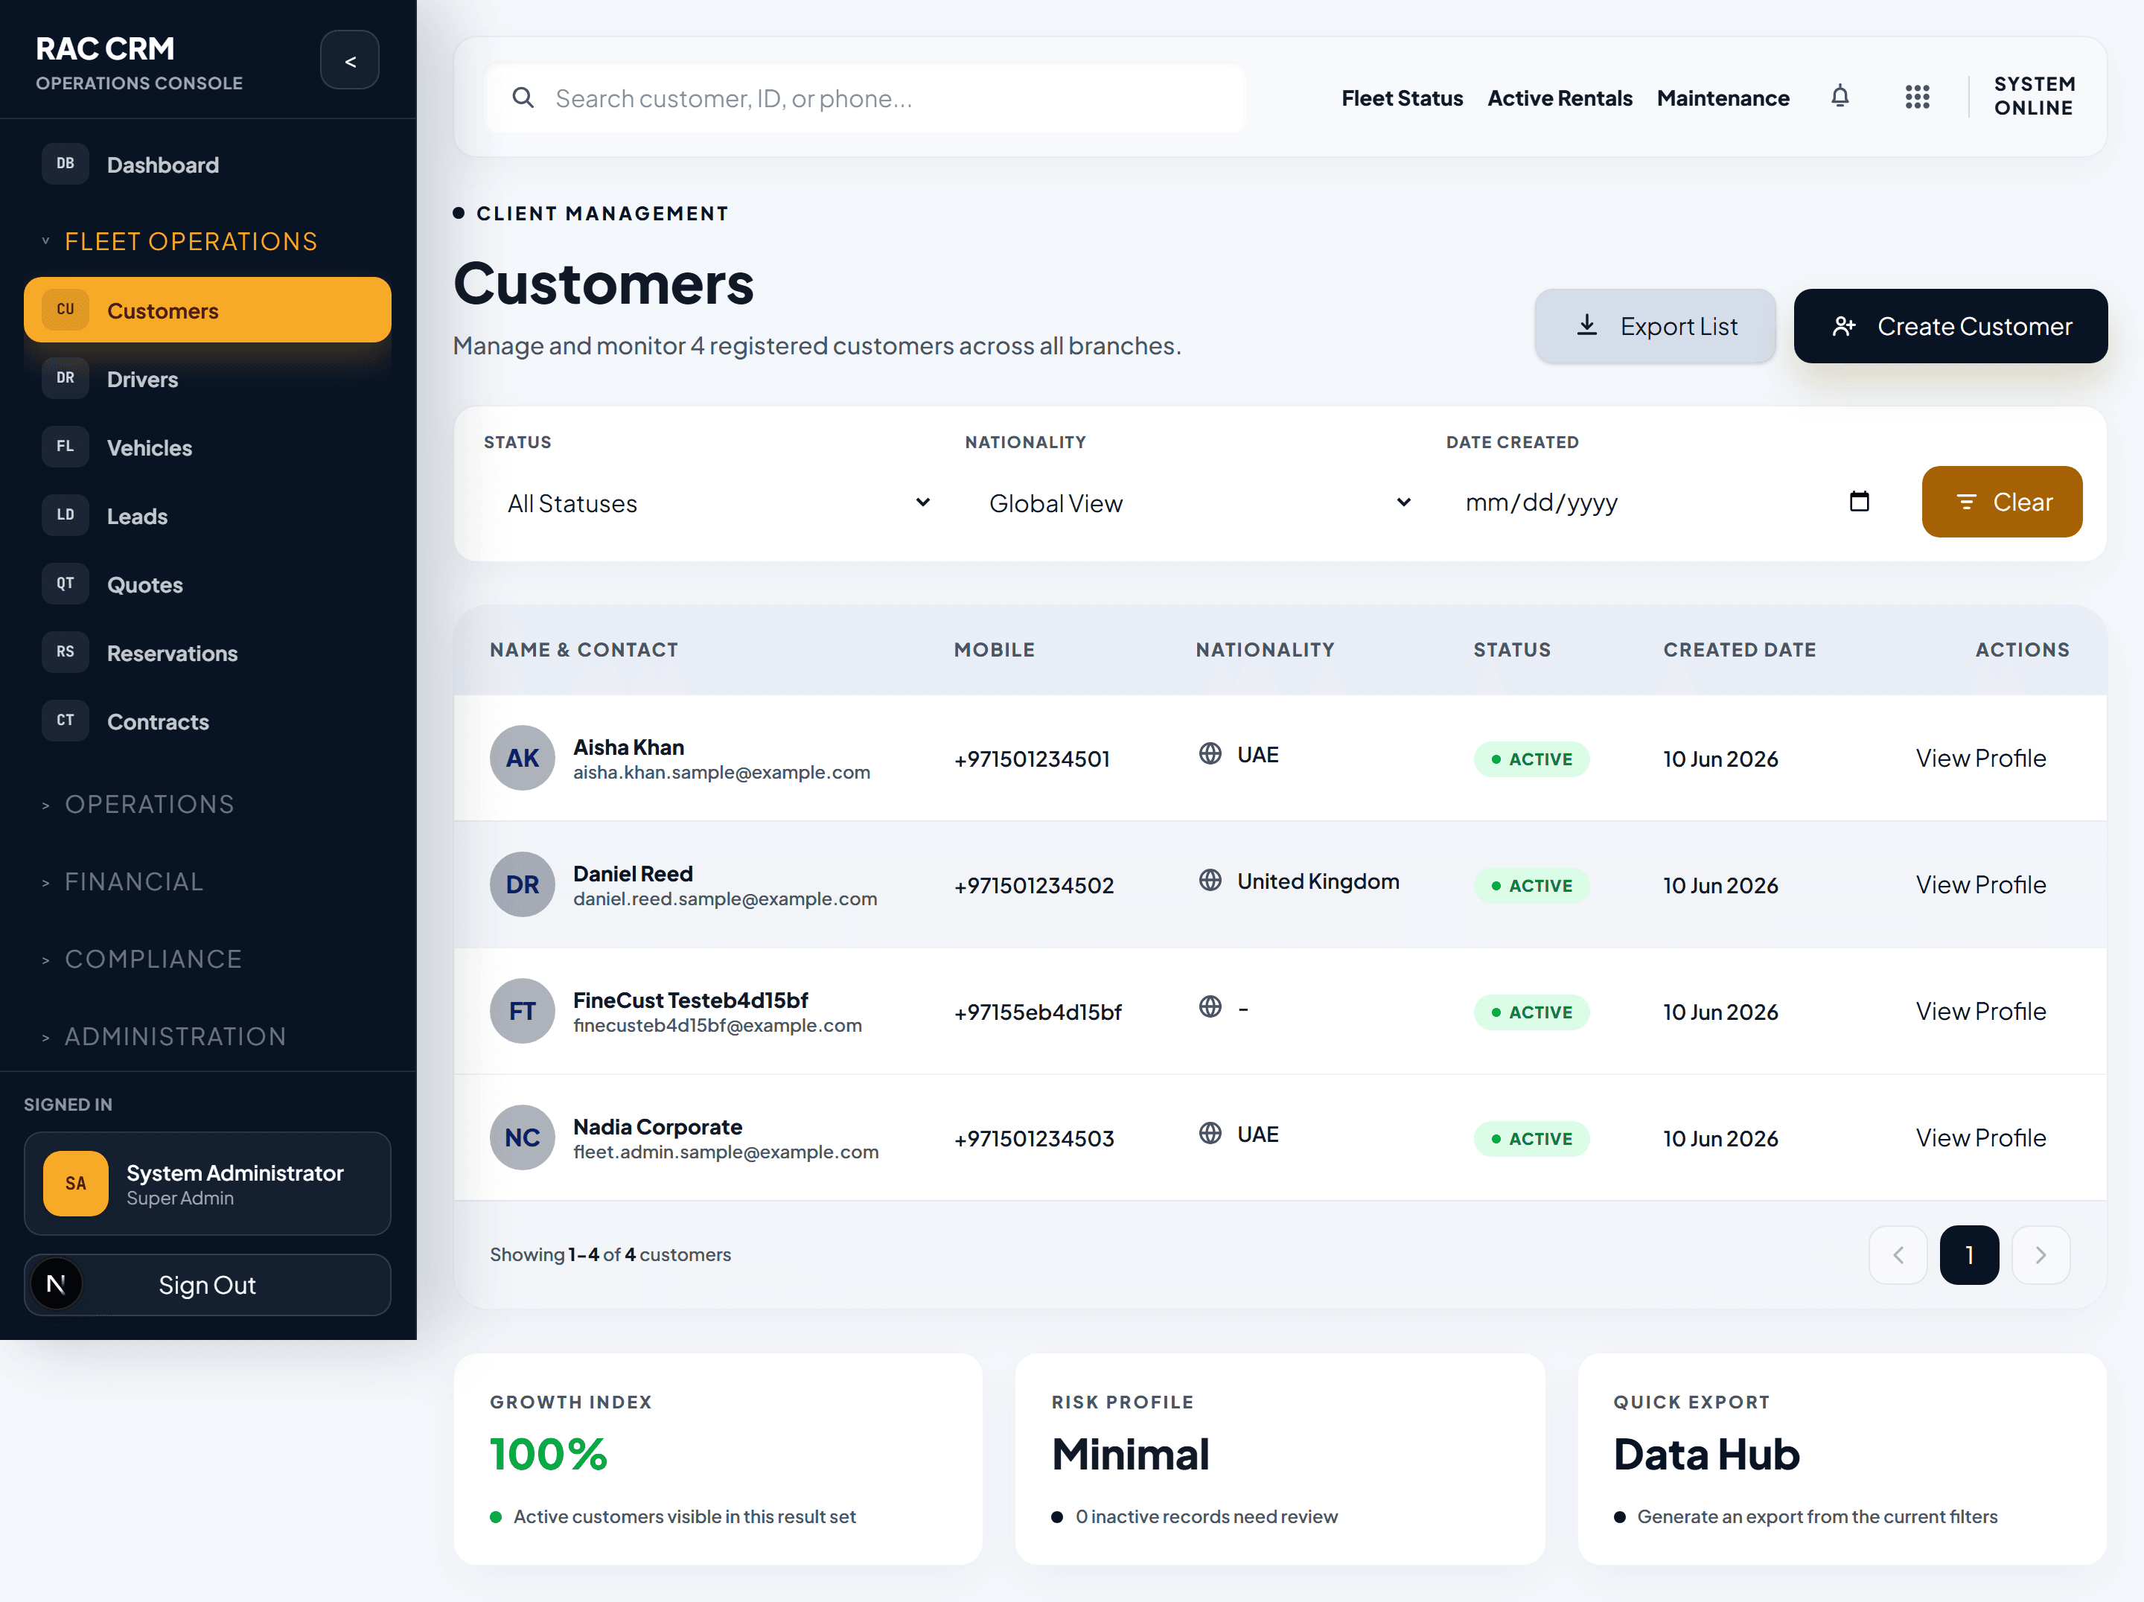Click the DB Dashboard badge icon

pyautogui.click(x=65, y=164)
